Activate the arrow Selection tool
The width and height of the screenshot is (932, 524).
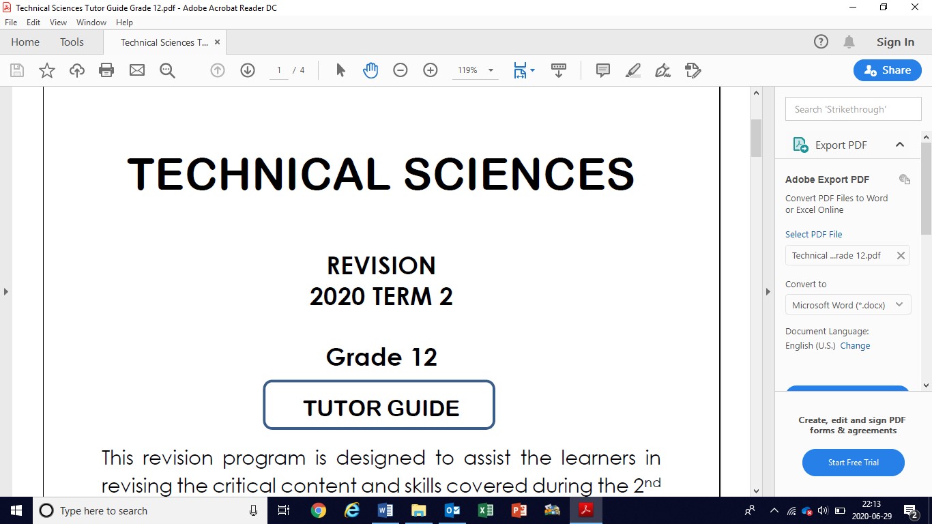(x=341, y=70)
